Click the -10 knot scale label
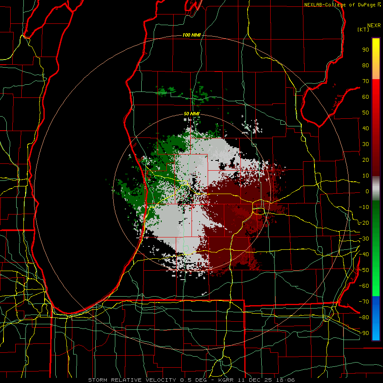 pos(364,207)
